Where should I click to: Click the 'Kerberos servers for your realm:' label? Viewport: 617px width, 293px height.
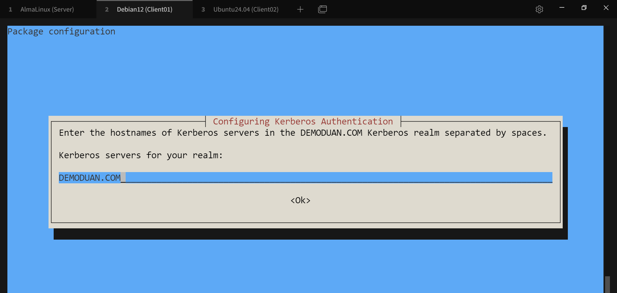pyautogui.click(x=141, y=155)
